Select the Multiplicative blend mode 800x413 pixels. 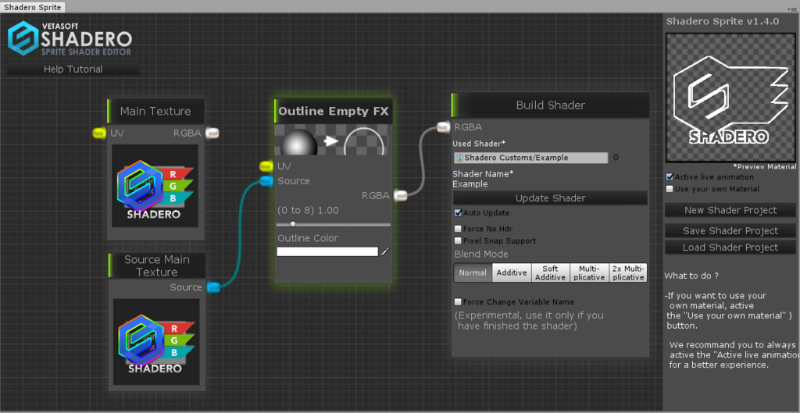coord(589,272)
